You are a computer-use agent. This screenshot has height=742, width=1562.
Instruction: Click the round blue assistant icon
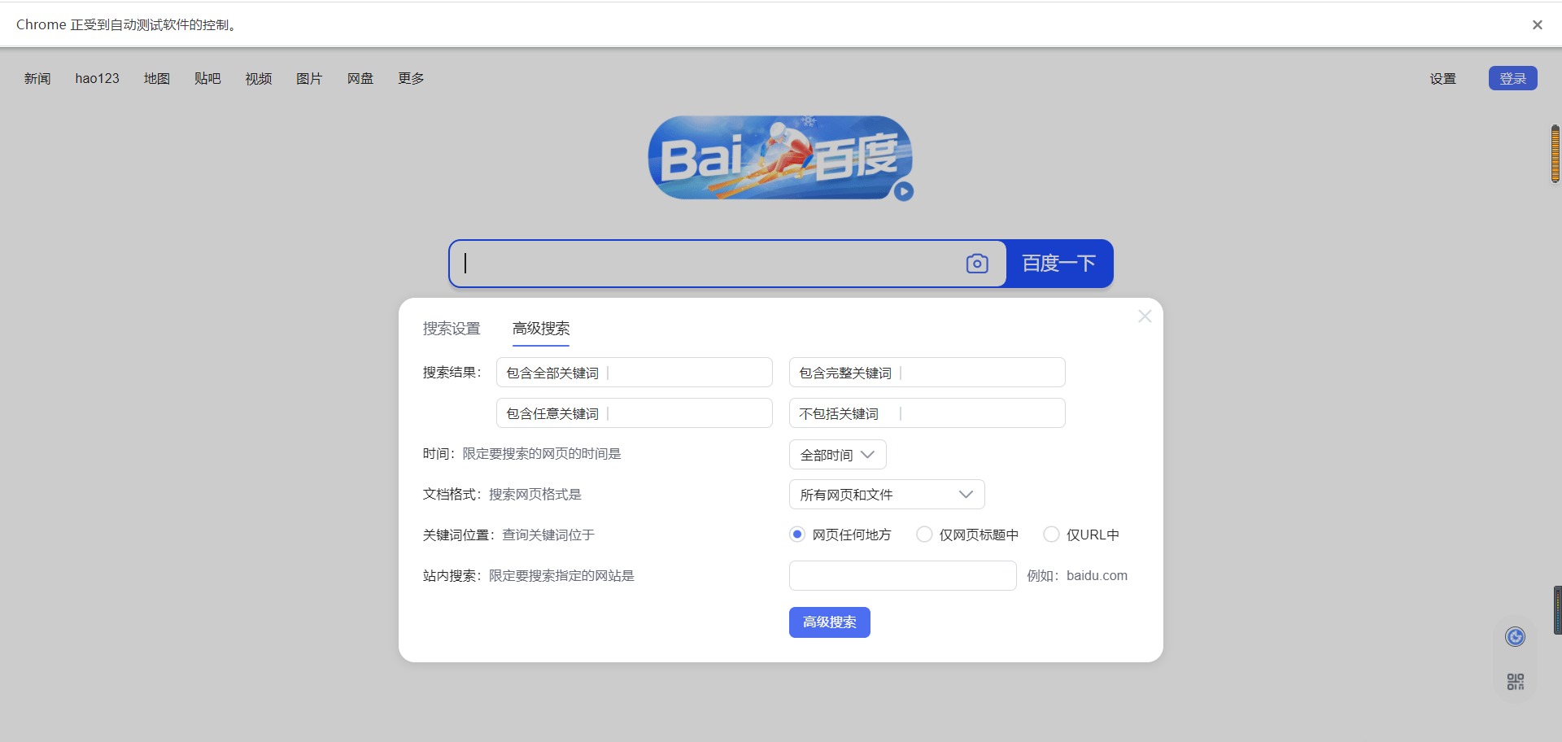pyautogui.click(x=1515, y=637)
